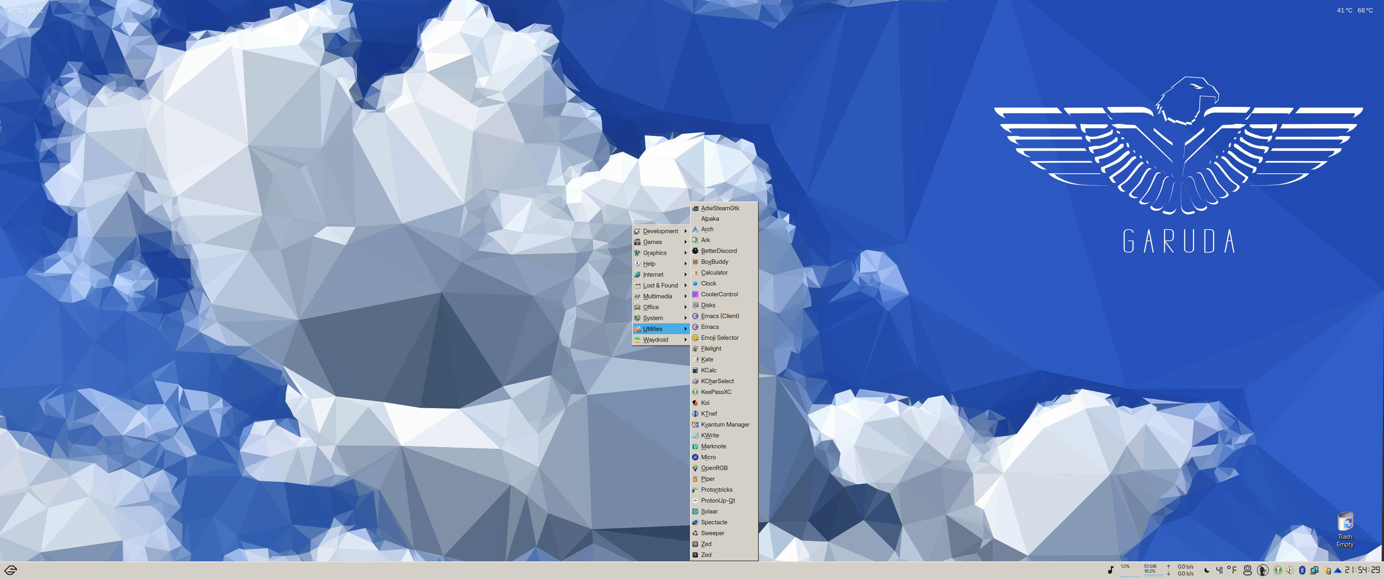Open Spectacle screenshot tool
Viewport: 1384px width, 579px height.
724,522
